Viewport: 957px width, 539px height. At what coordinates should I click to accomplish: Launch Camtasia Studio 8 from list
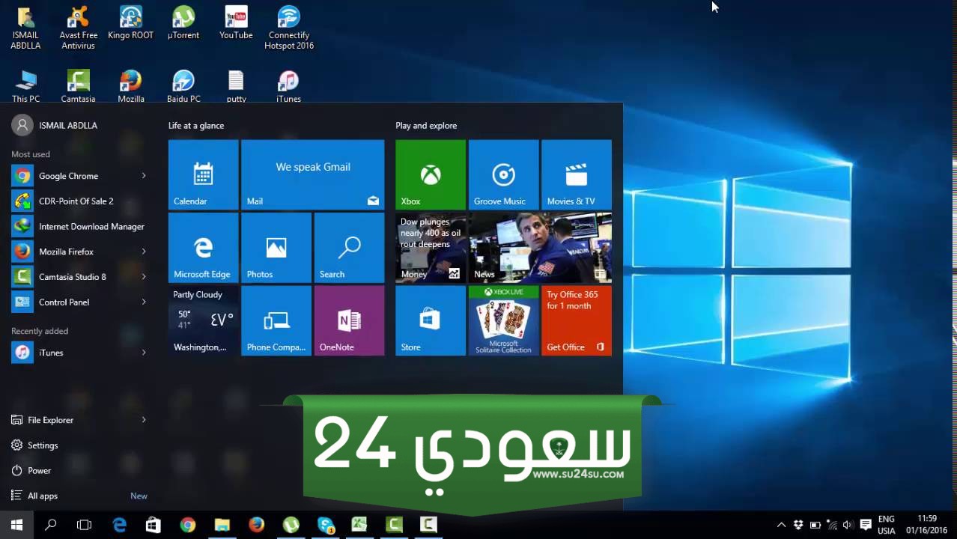point(79,277)
